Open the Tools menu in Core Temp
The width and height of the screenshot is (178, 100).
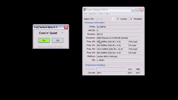point(100,14)
